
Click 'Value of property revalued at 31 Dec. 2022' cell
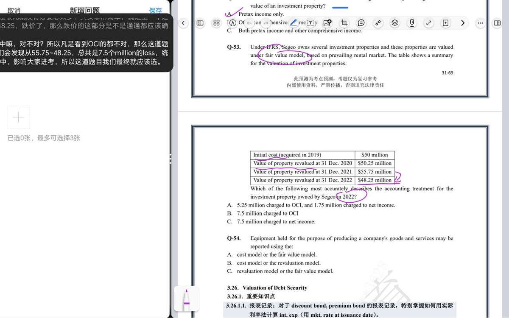[x=302, y=180]
